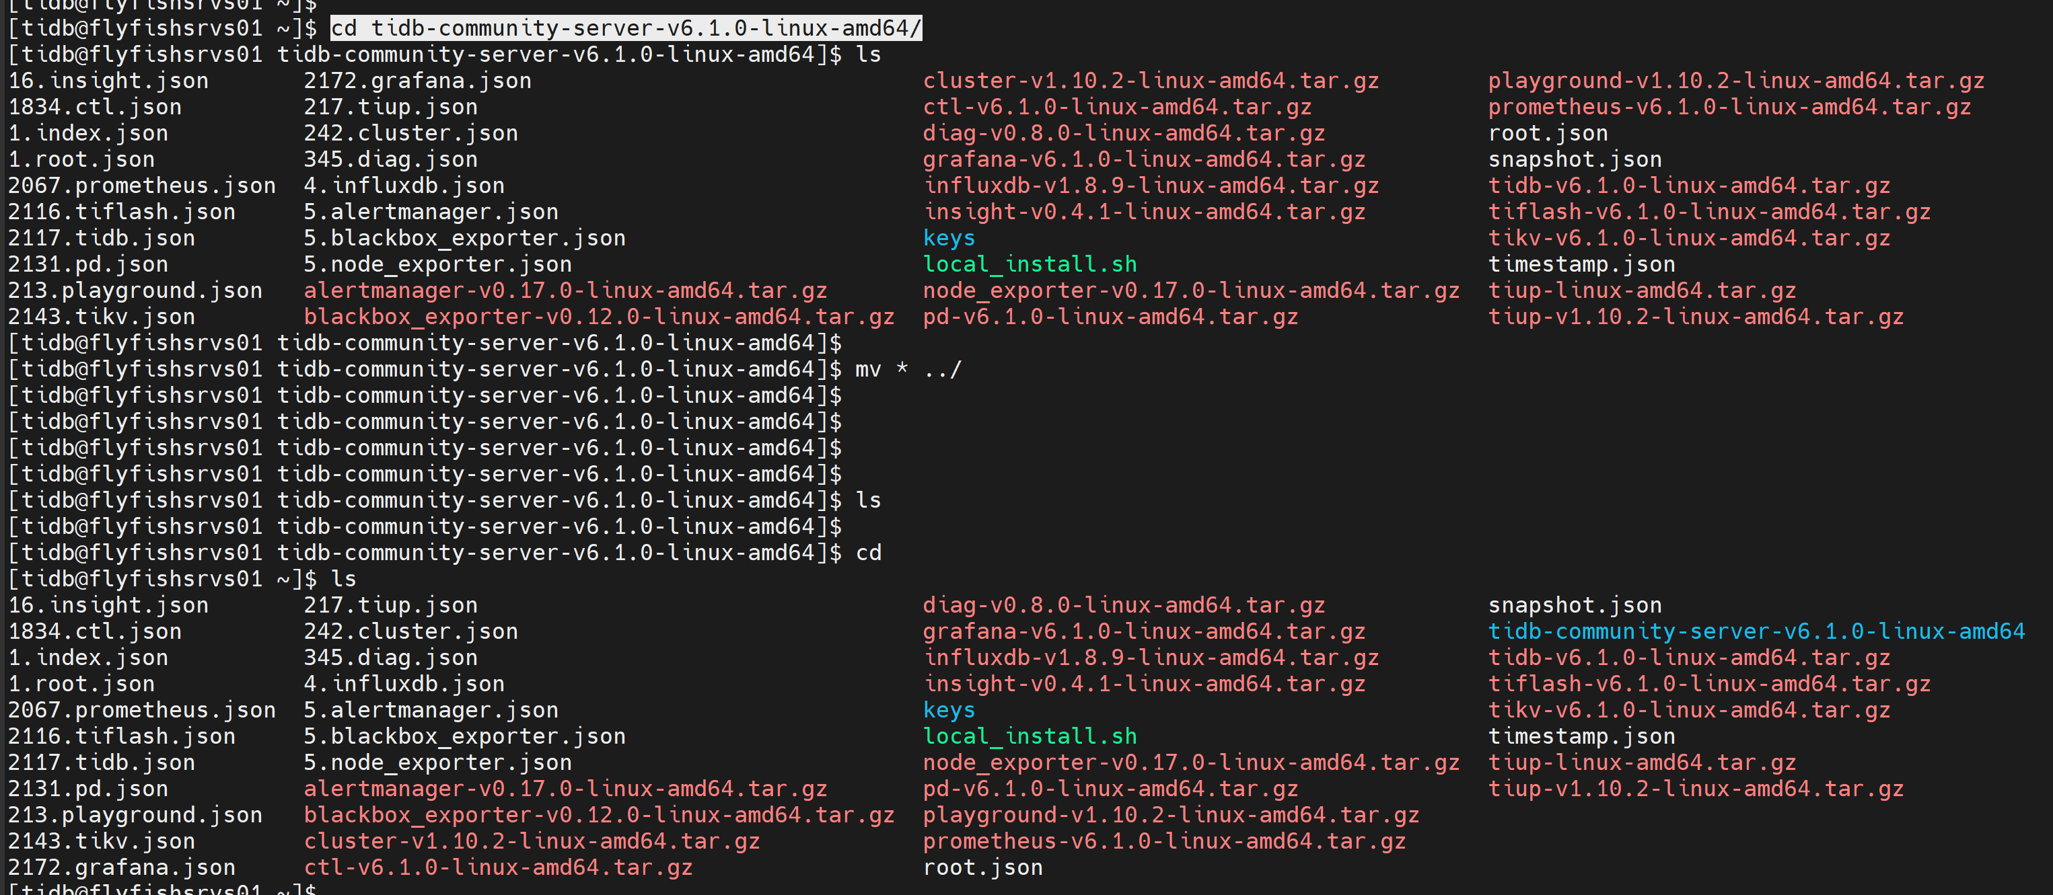2053x895 pixels.
Task: Click 5.blackbox_exporter.json in the first ls output
Action: pos(465,239)
